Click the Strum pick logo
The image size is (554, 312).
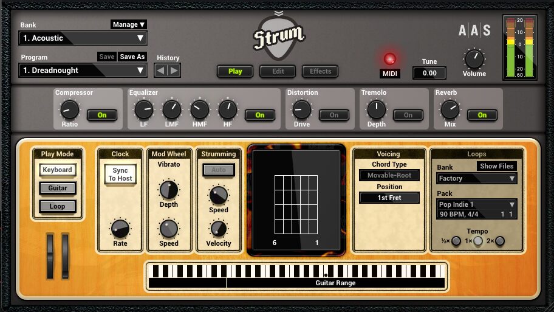tap(279, 38)
